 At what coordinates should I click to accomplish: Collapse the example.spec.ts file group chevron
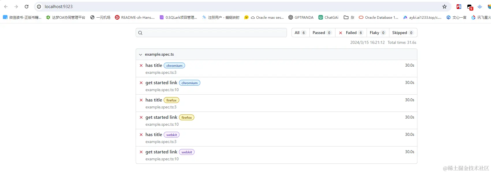pos(141,54)
